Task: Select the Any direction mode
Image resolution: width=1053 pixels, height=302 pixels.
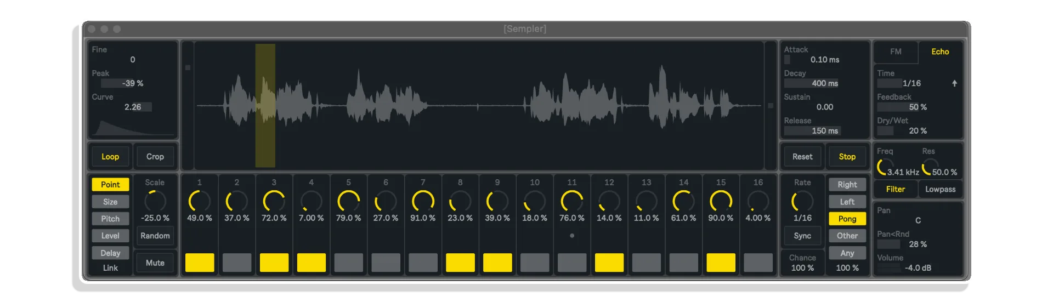Action: click(847, 253)
